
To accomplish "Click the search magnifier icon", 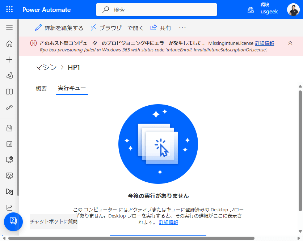I will [106, 9].
